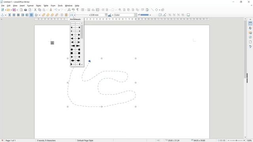Open the Open file dropdown arrow
253x142 pixels.
click(11, 10)
